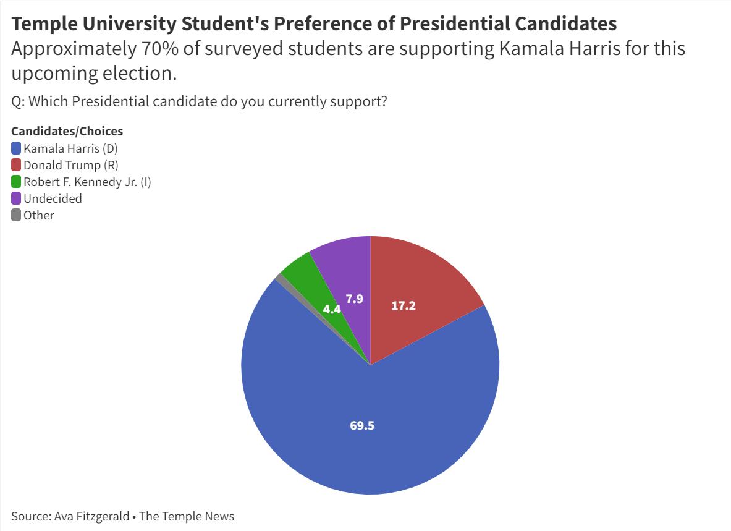731x531 pixels.
Task: Click the red Donald Trump legend swatch
Action: click(16, 165)
